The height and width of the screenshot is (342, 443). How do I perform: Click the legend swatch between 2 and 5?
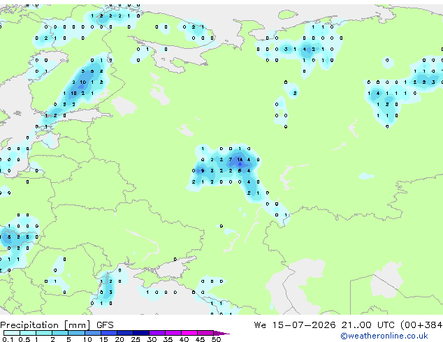(60, 333)
